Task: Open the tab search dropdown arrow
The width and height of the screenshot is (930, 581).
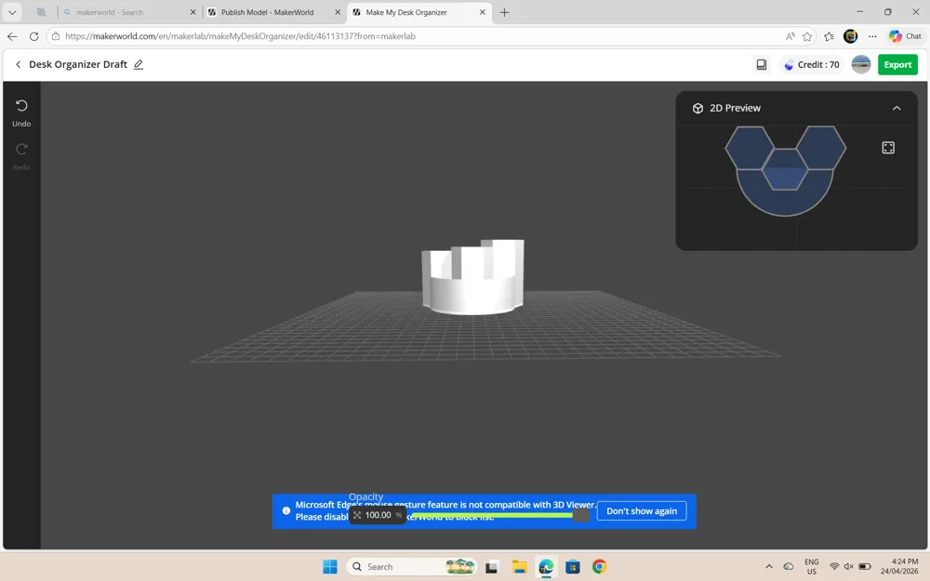Action: coord(12,12)
